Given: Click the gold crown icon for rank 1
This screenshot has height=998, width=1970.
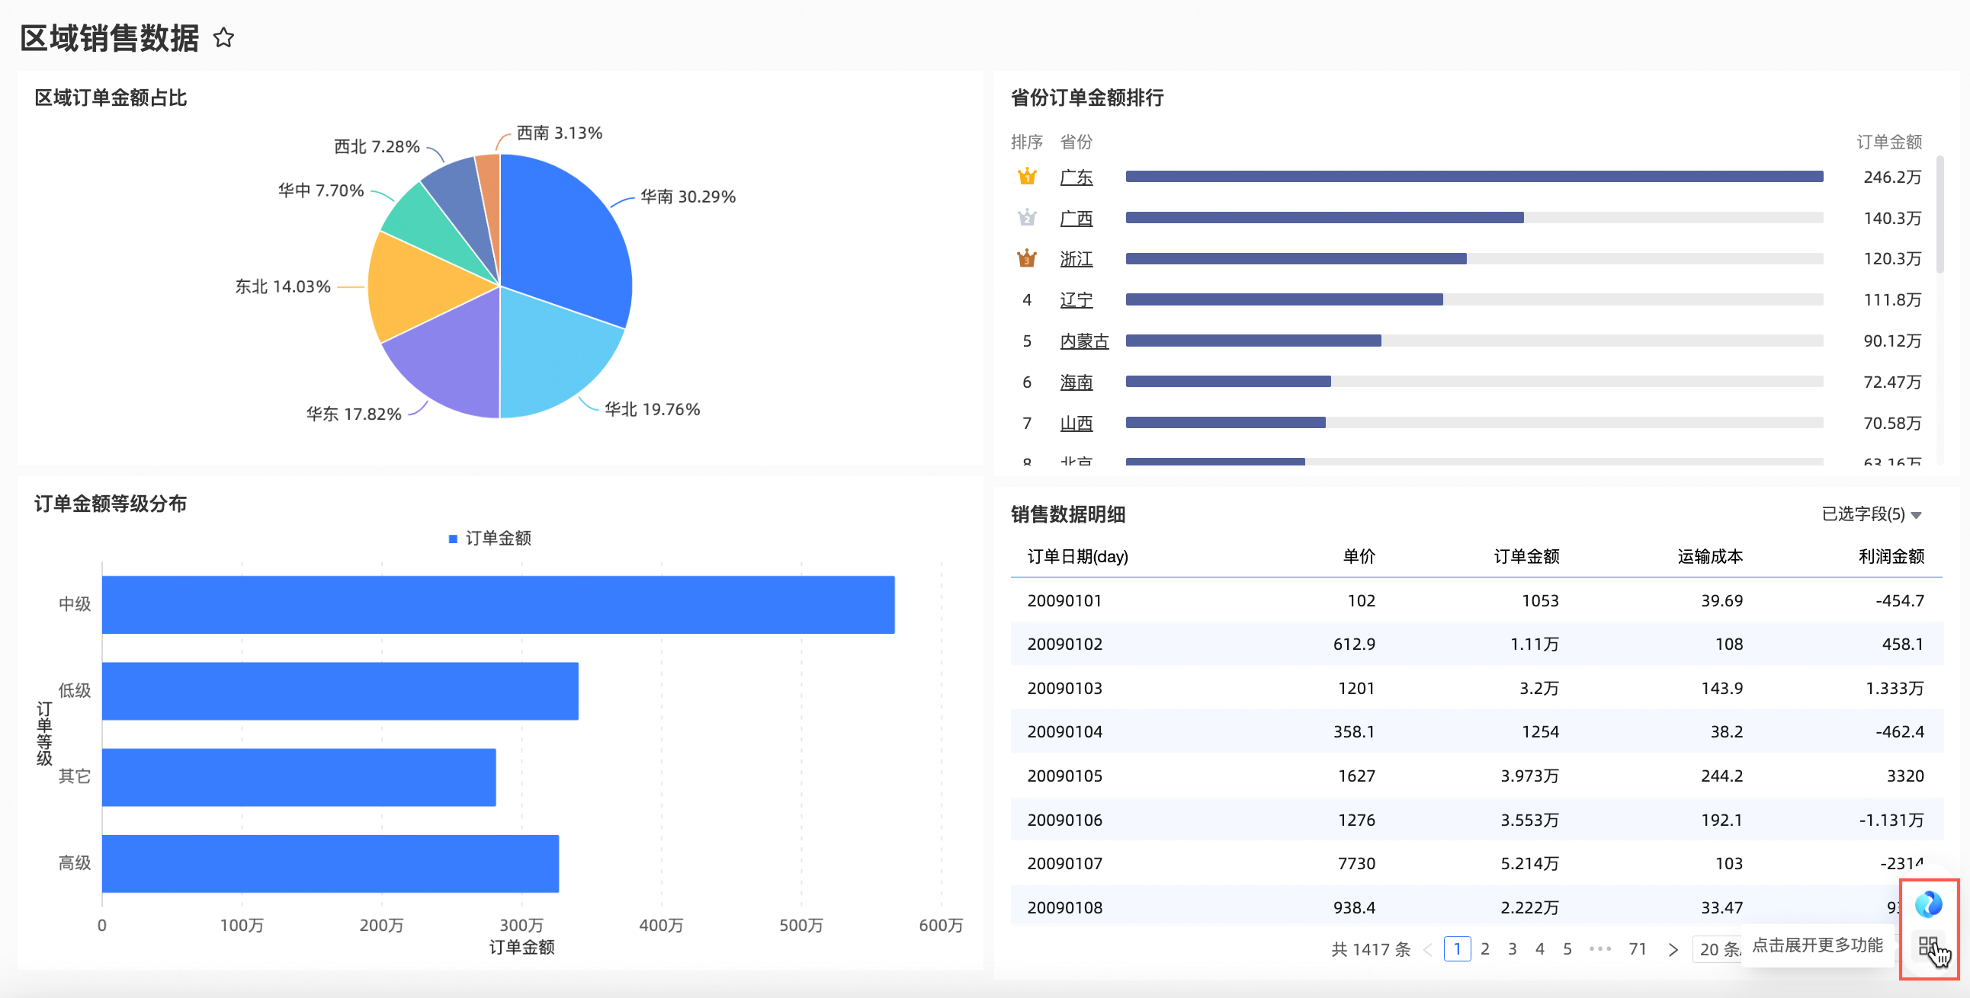Looking at the screenshot, I should 1026,177.
